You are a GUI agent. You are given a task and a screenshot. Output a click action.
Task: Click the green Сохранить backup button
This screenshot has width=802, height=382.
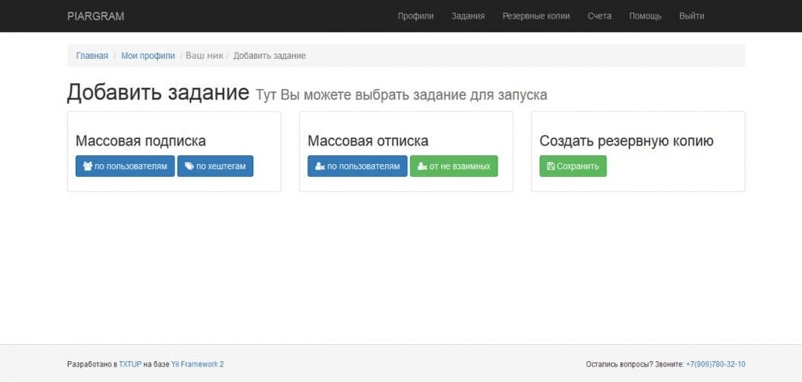(x=573, y=166)
